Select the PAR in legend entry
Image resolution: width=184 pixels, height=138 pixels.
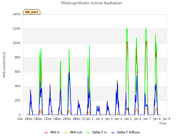point(52,132)
